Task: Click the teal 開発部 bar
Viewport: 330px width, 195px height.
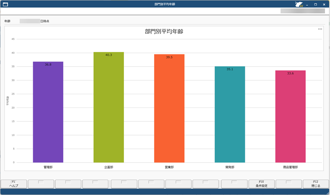Action: [230, 114]
